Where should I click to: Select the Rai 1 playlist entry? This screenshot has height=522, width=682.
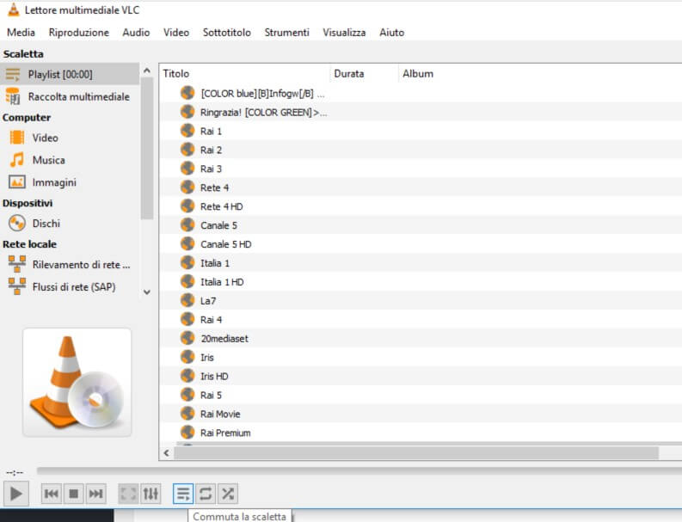coord(421,131)
